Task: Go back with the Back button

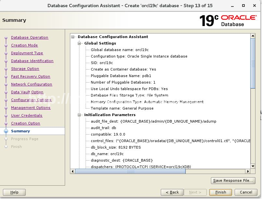Action: pos(172,192)
